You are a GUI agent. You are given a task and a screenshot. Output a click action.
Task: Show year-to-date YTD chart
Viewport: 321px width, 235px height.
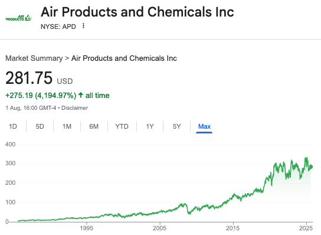(x=122, y=126)
